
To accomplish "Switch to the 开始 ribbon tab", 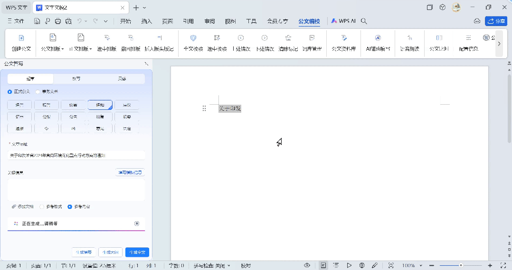I will pos(125,21).
